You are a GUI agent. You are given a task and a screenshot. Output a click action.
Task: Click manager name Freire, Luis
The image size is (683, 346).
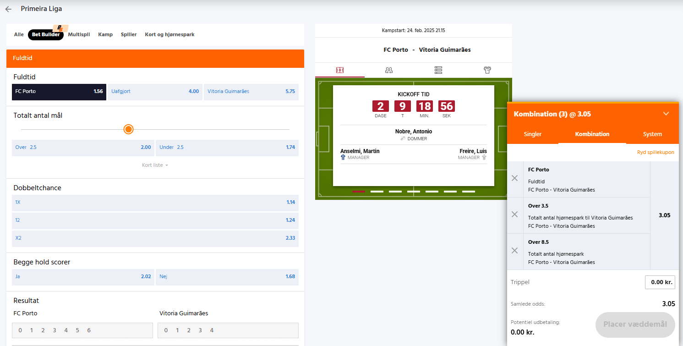click(x=473, y=151)
